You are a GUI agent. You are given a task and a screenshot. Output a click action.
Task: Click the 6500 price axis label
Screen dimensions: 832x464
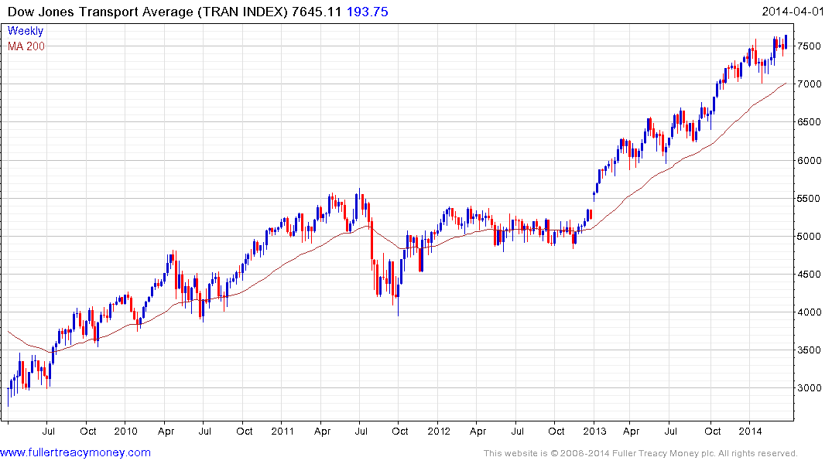(x=810, y=122)
